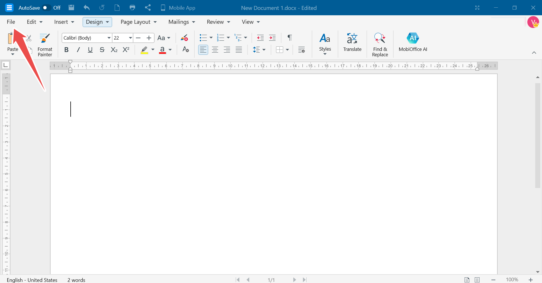Screen dimensions: 542x283
Task: Open the Change Case Aa dropdown
Action: 164,38
